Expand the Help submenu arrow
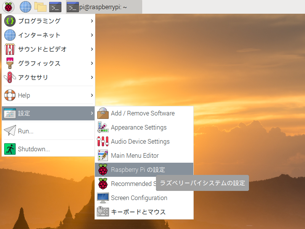The height and width of the screenshot is (229, 305). [92, 95]
